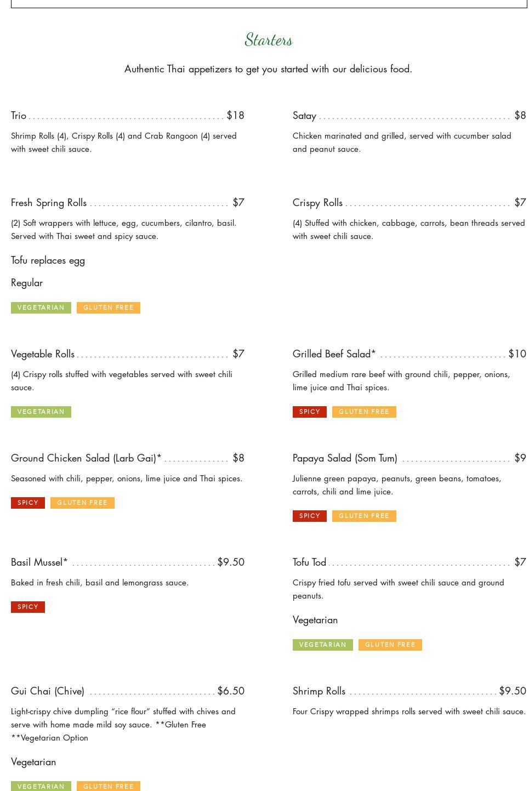529x791 pixels.
Task: Click the Gui Chai (Chive) title
Action: pos(48,691)
